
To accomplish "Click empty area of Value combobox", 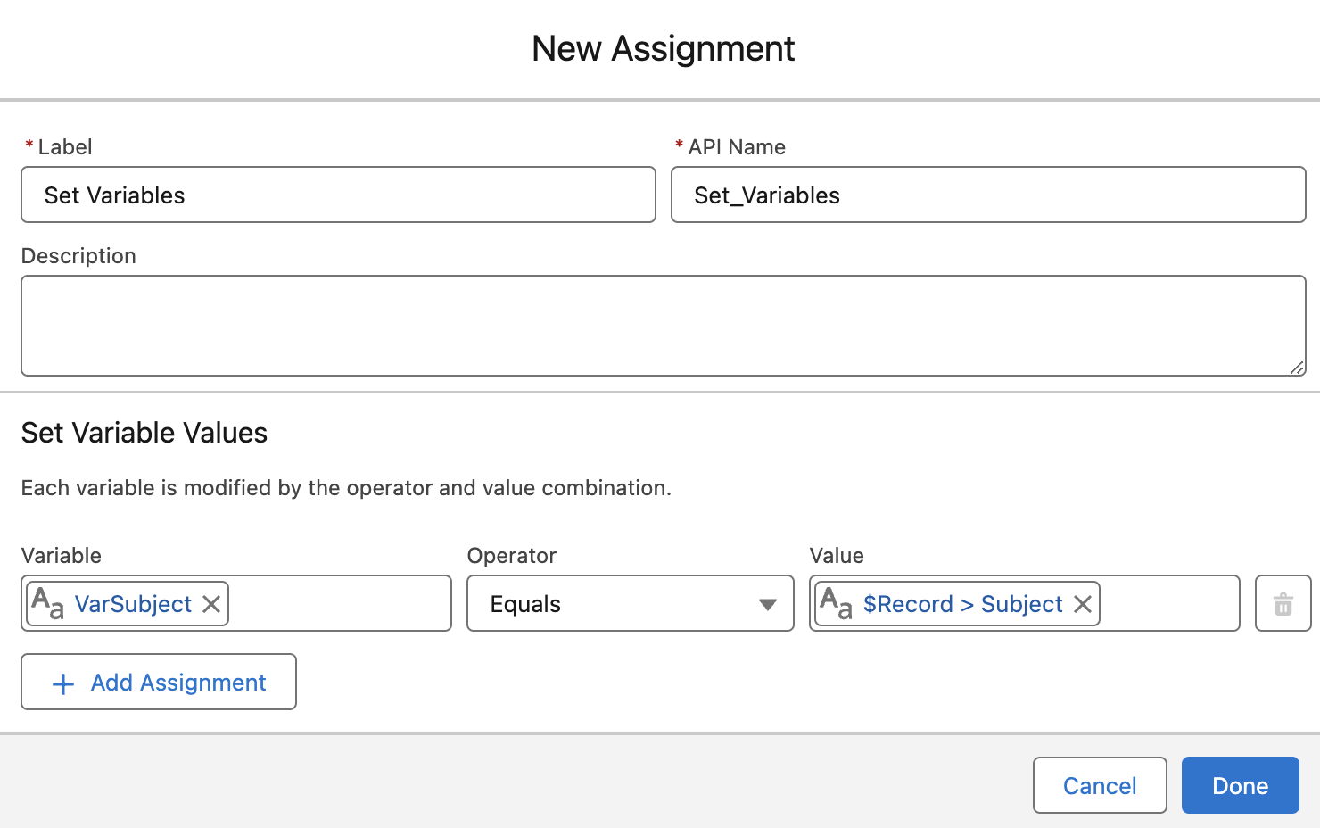I will point(1168,604).
